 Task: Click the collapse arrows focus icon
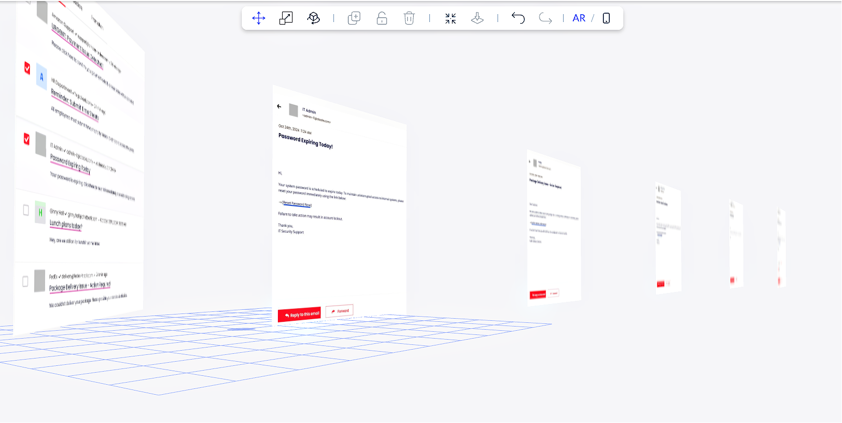coord(450,18)
